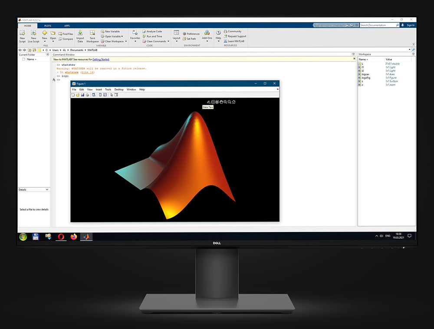Image resolution: width=434 pixels, height=329 pixels.
Task: Click Zoom Out on axes toolbar
Action: [x=230, y=102]
